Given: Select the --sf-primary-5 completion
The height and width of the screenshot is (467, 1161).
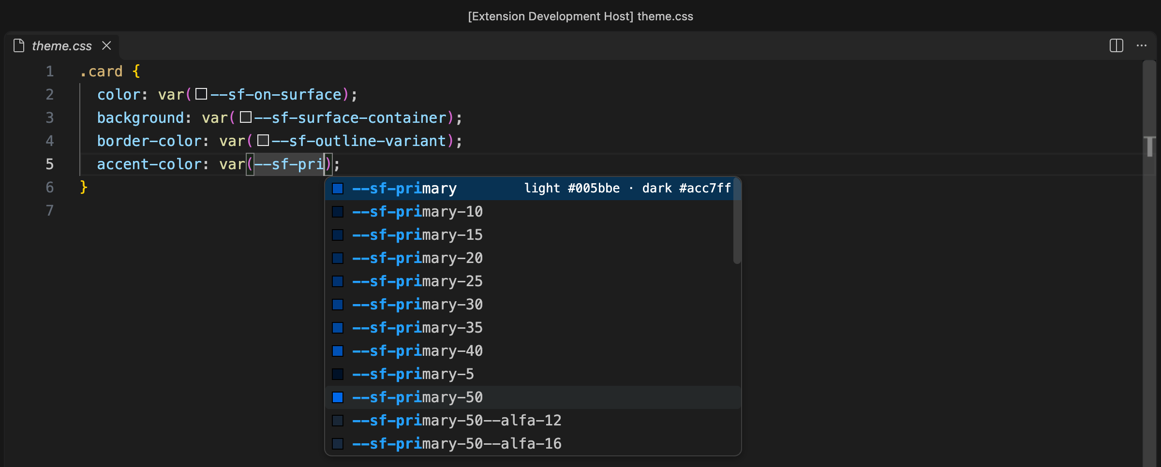Looking at the screenshot, I should 533,374.
